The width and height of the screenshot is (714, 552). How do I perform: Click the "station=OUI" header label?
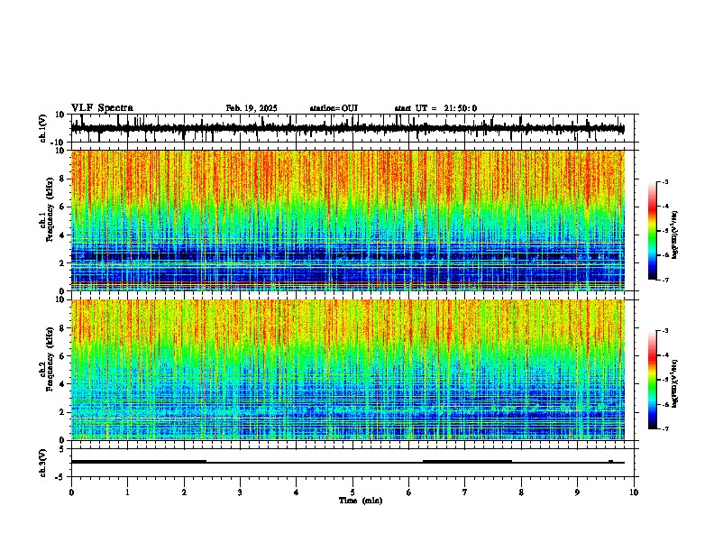(334, 108)
